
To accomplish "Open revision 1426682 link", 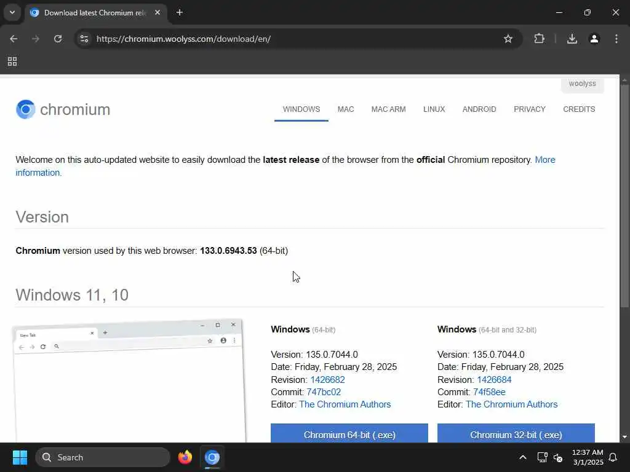I will coord(327,380).
